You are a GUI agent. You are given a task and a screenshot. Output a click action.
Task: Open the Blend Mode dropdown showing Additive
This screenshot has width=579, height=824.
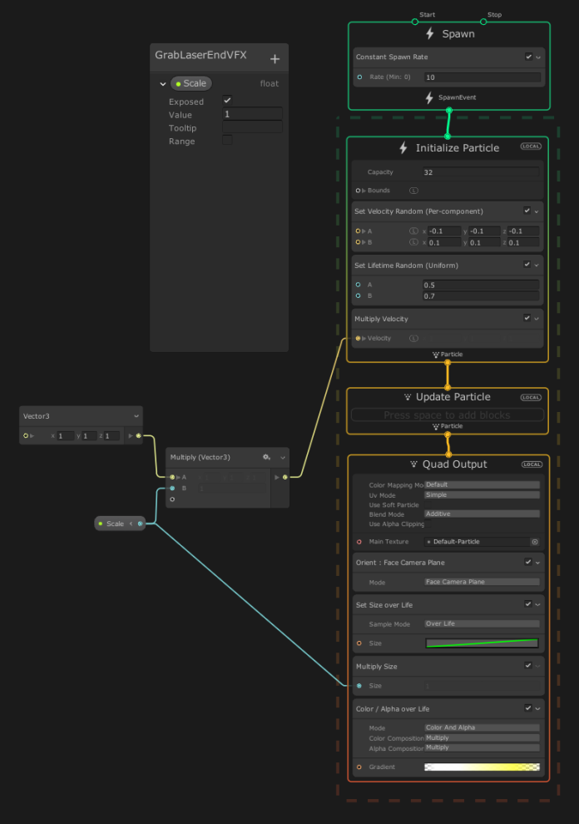click(x=481, y=514)
